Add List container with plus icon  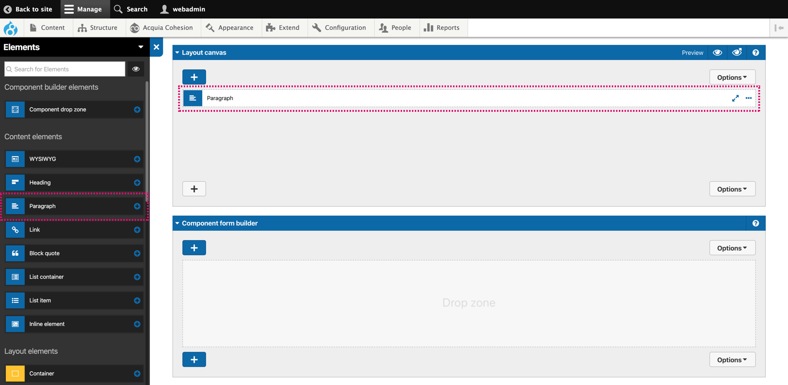pos(137,277)
